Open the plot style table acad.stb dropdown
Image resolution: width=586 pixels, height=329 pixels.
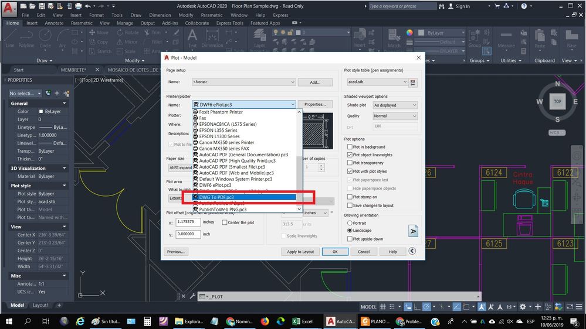[377, 82]
